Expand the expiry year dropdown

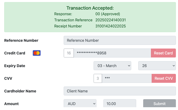tap(157, 66)
